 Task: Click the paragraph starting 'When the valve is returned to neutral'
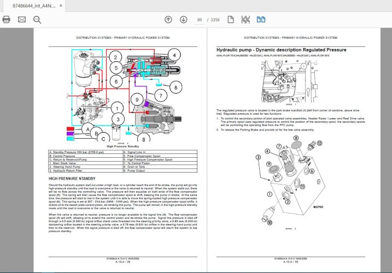click(x=123, y=223)
